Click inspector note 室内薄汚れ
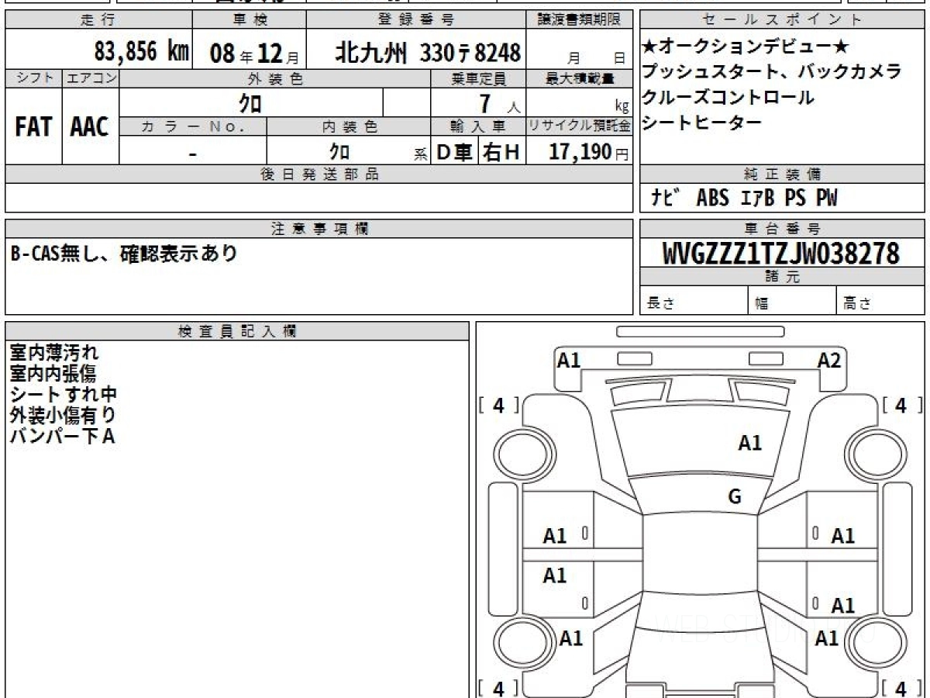The height and width of the screenshot is (698, 930). [53, 353]
